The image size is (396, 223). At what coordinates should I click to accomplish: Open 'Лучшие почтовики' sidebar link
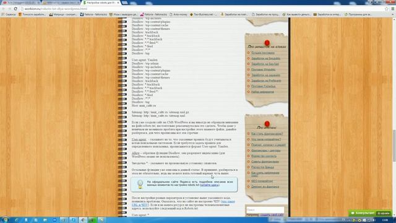[x=262, y=53]
